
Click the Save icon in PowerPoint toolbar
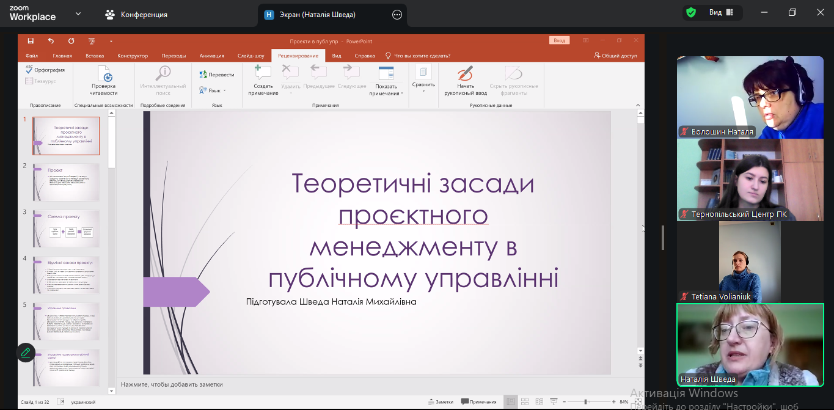click(x=31, y=41)
